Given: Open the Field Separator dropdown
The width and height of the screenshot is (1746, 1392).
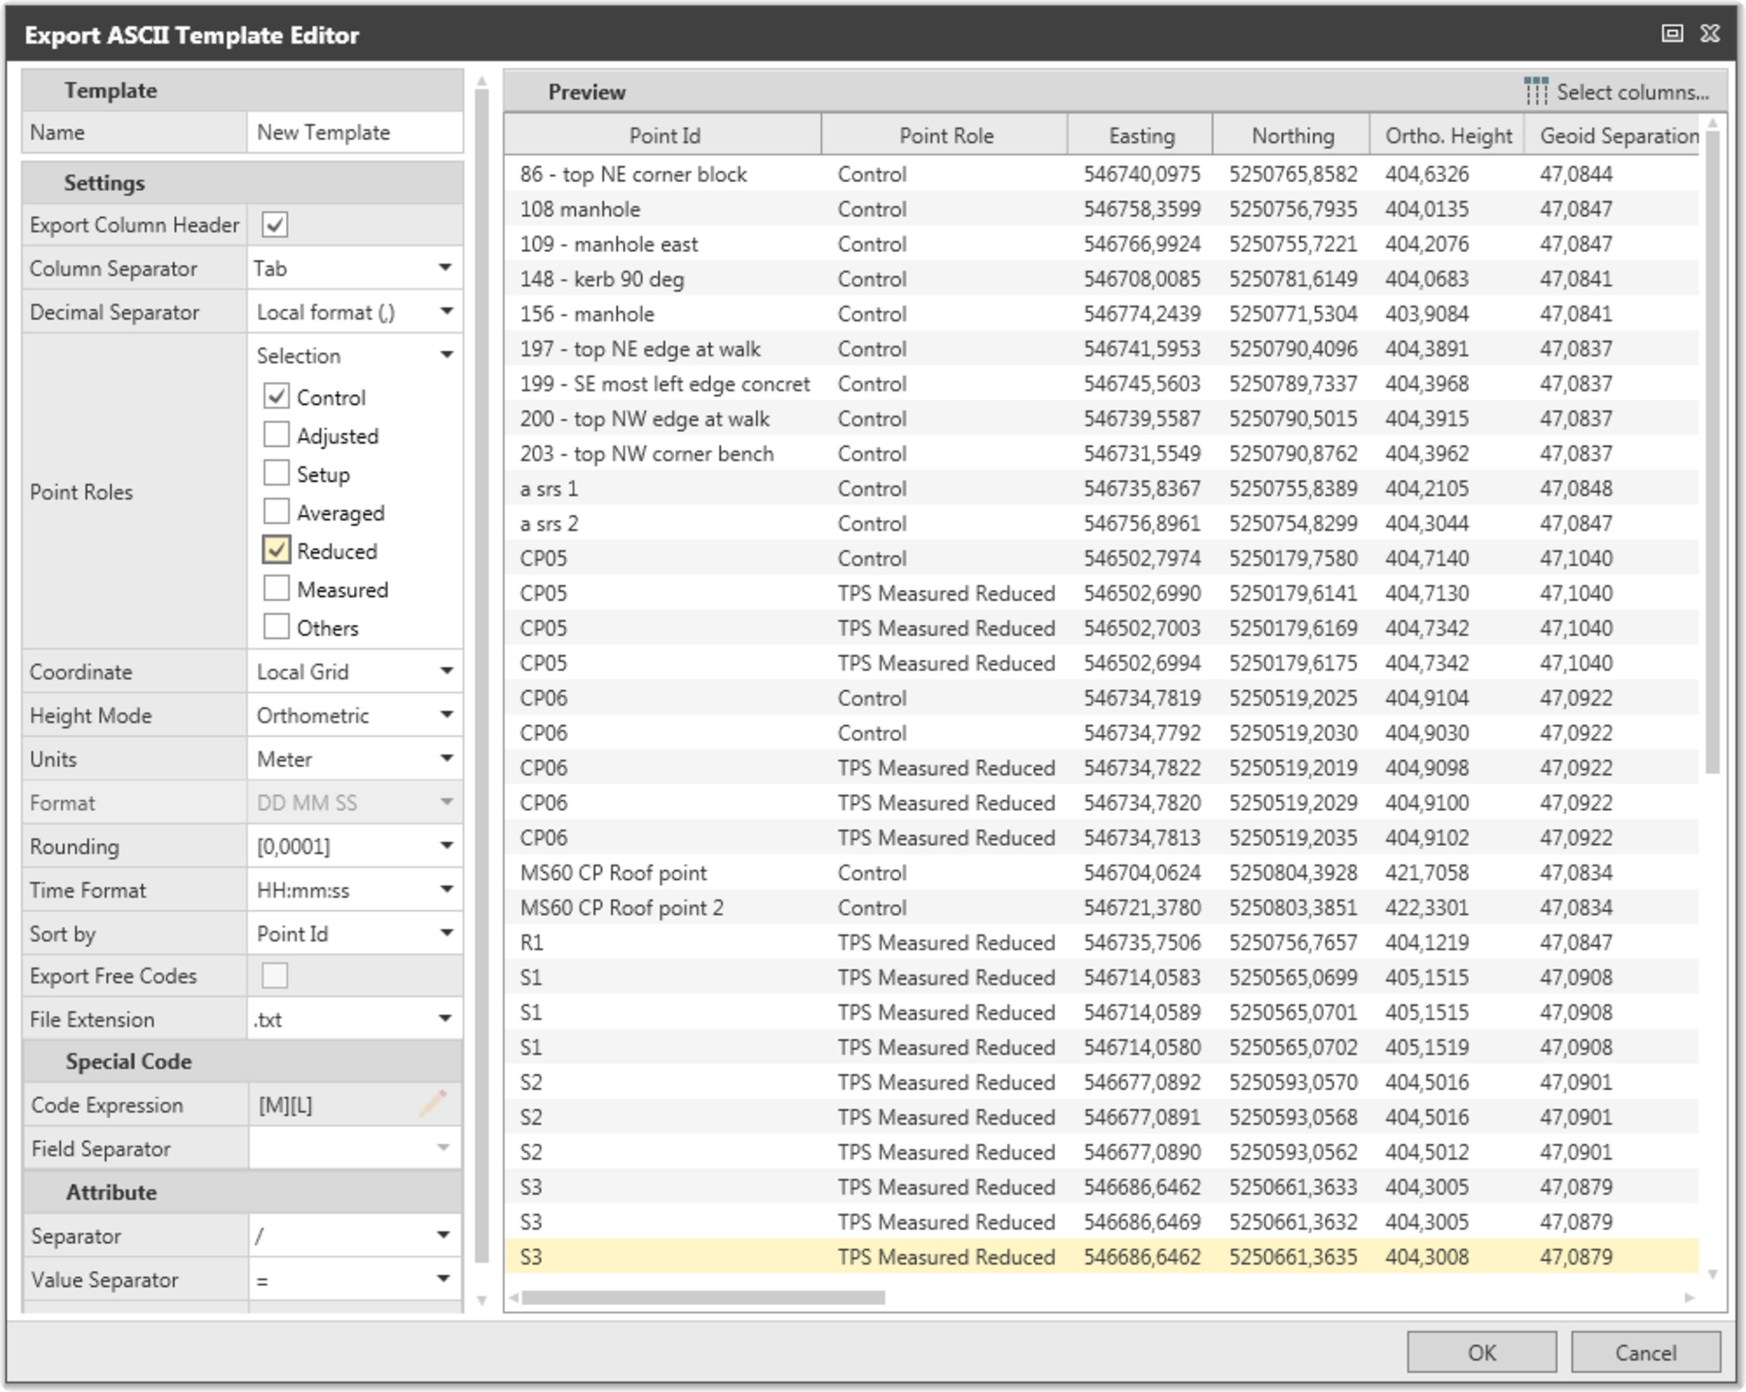Looking at the screenshot, I should click(444, 1147).
